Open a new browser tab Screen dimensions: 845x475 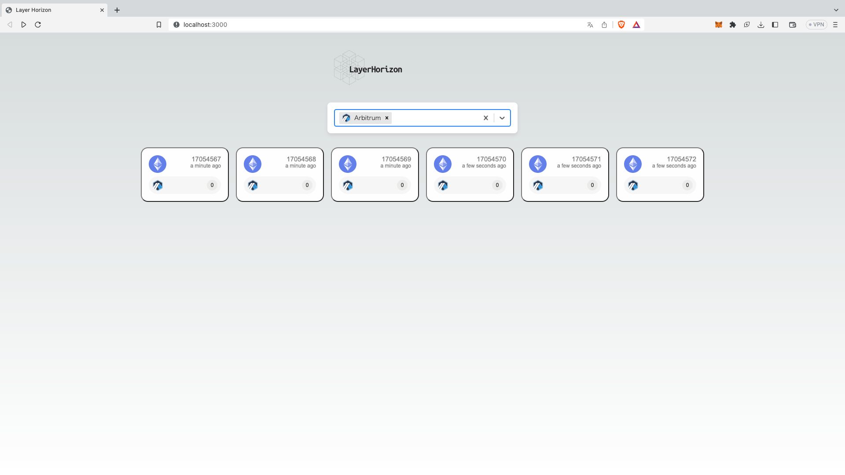[x=117, y=10]
